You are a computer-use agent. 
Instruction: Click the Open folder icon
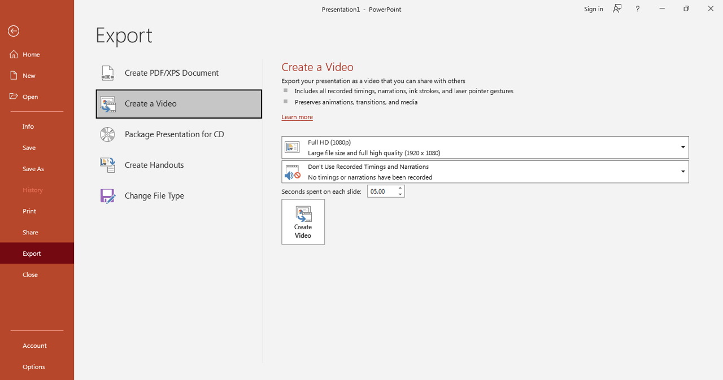(x=14, y=97)
